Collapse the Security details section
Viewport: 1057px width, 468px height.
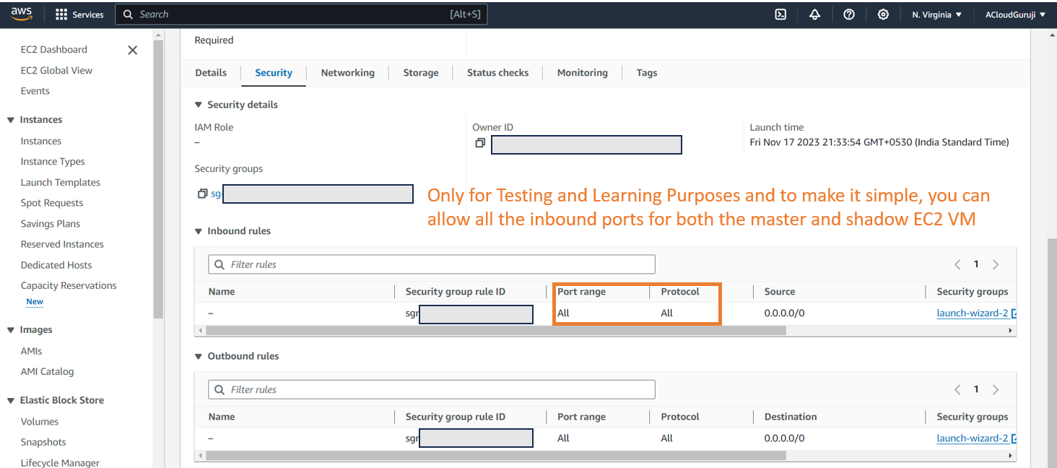(199, 105)
